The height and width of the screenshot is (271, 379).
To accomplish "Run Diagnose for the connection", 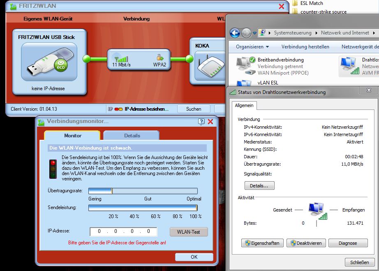I will (x=348, y=243).
